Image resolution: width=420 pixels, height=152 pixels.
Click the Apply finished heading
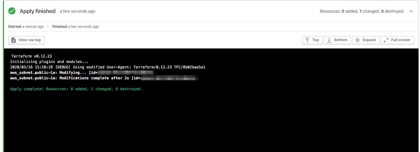(37, 11)
